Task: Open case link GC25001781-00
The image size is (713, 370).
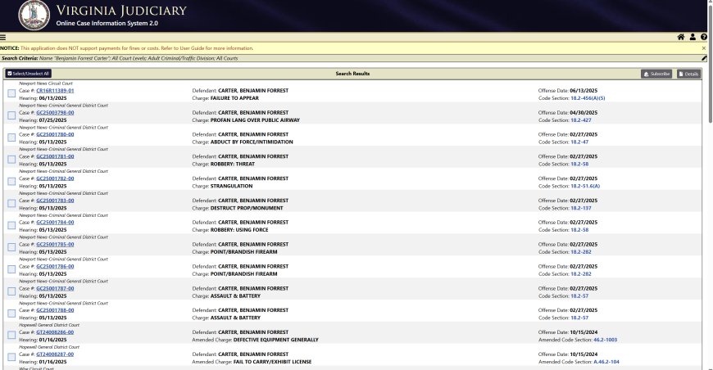Action: point(55,156)
